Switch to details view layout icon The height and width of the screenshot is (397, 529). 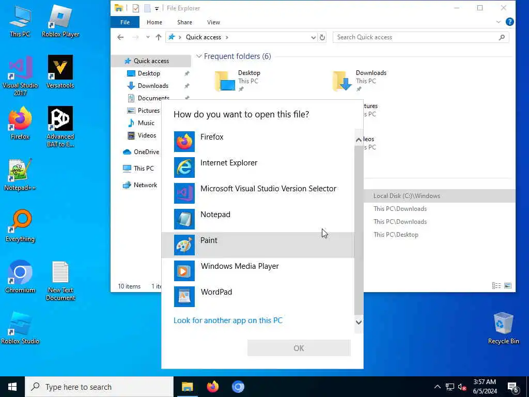point(496,286)
